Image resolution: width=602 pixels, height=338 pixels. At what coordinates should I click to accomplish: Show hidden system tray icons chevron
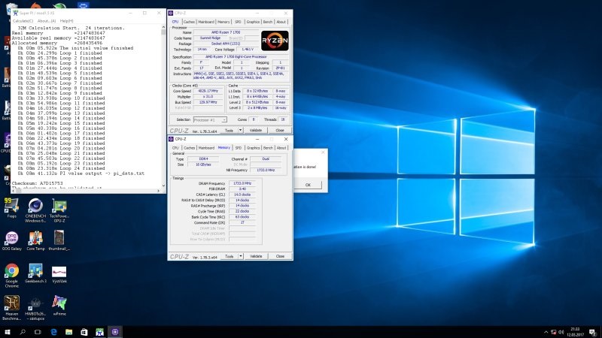coord(546,332)
